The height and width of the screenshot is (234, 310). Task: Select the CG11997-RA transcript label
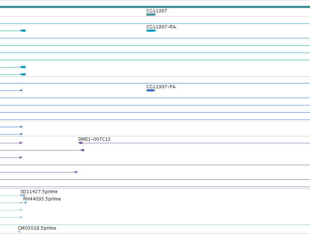click(161, 27)
